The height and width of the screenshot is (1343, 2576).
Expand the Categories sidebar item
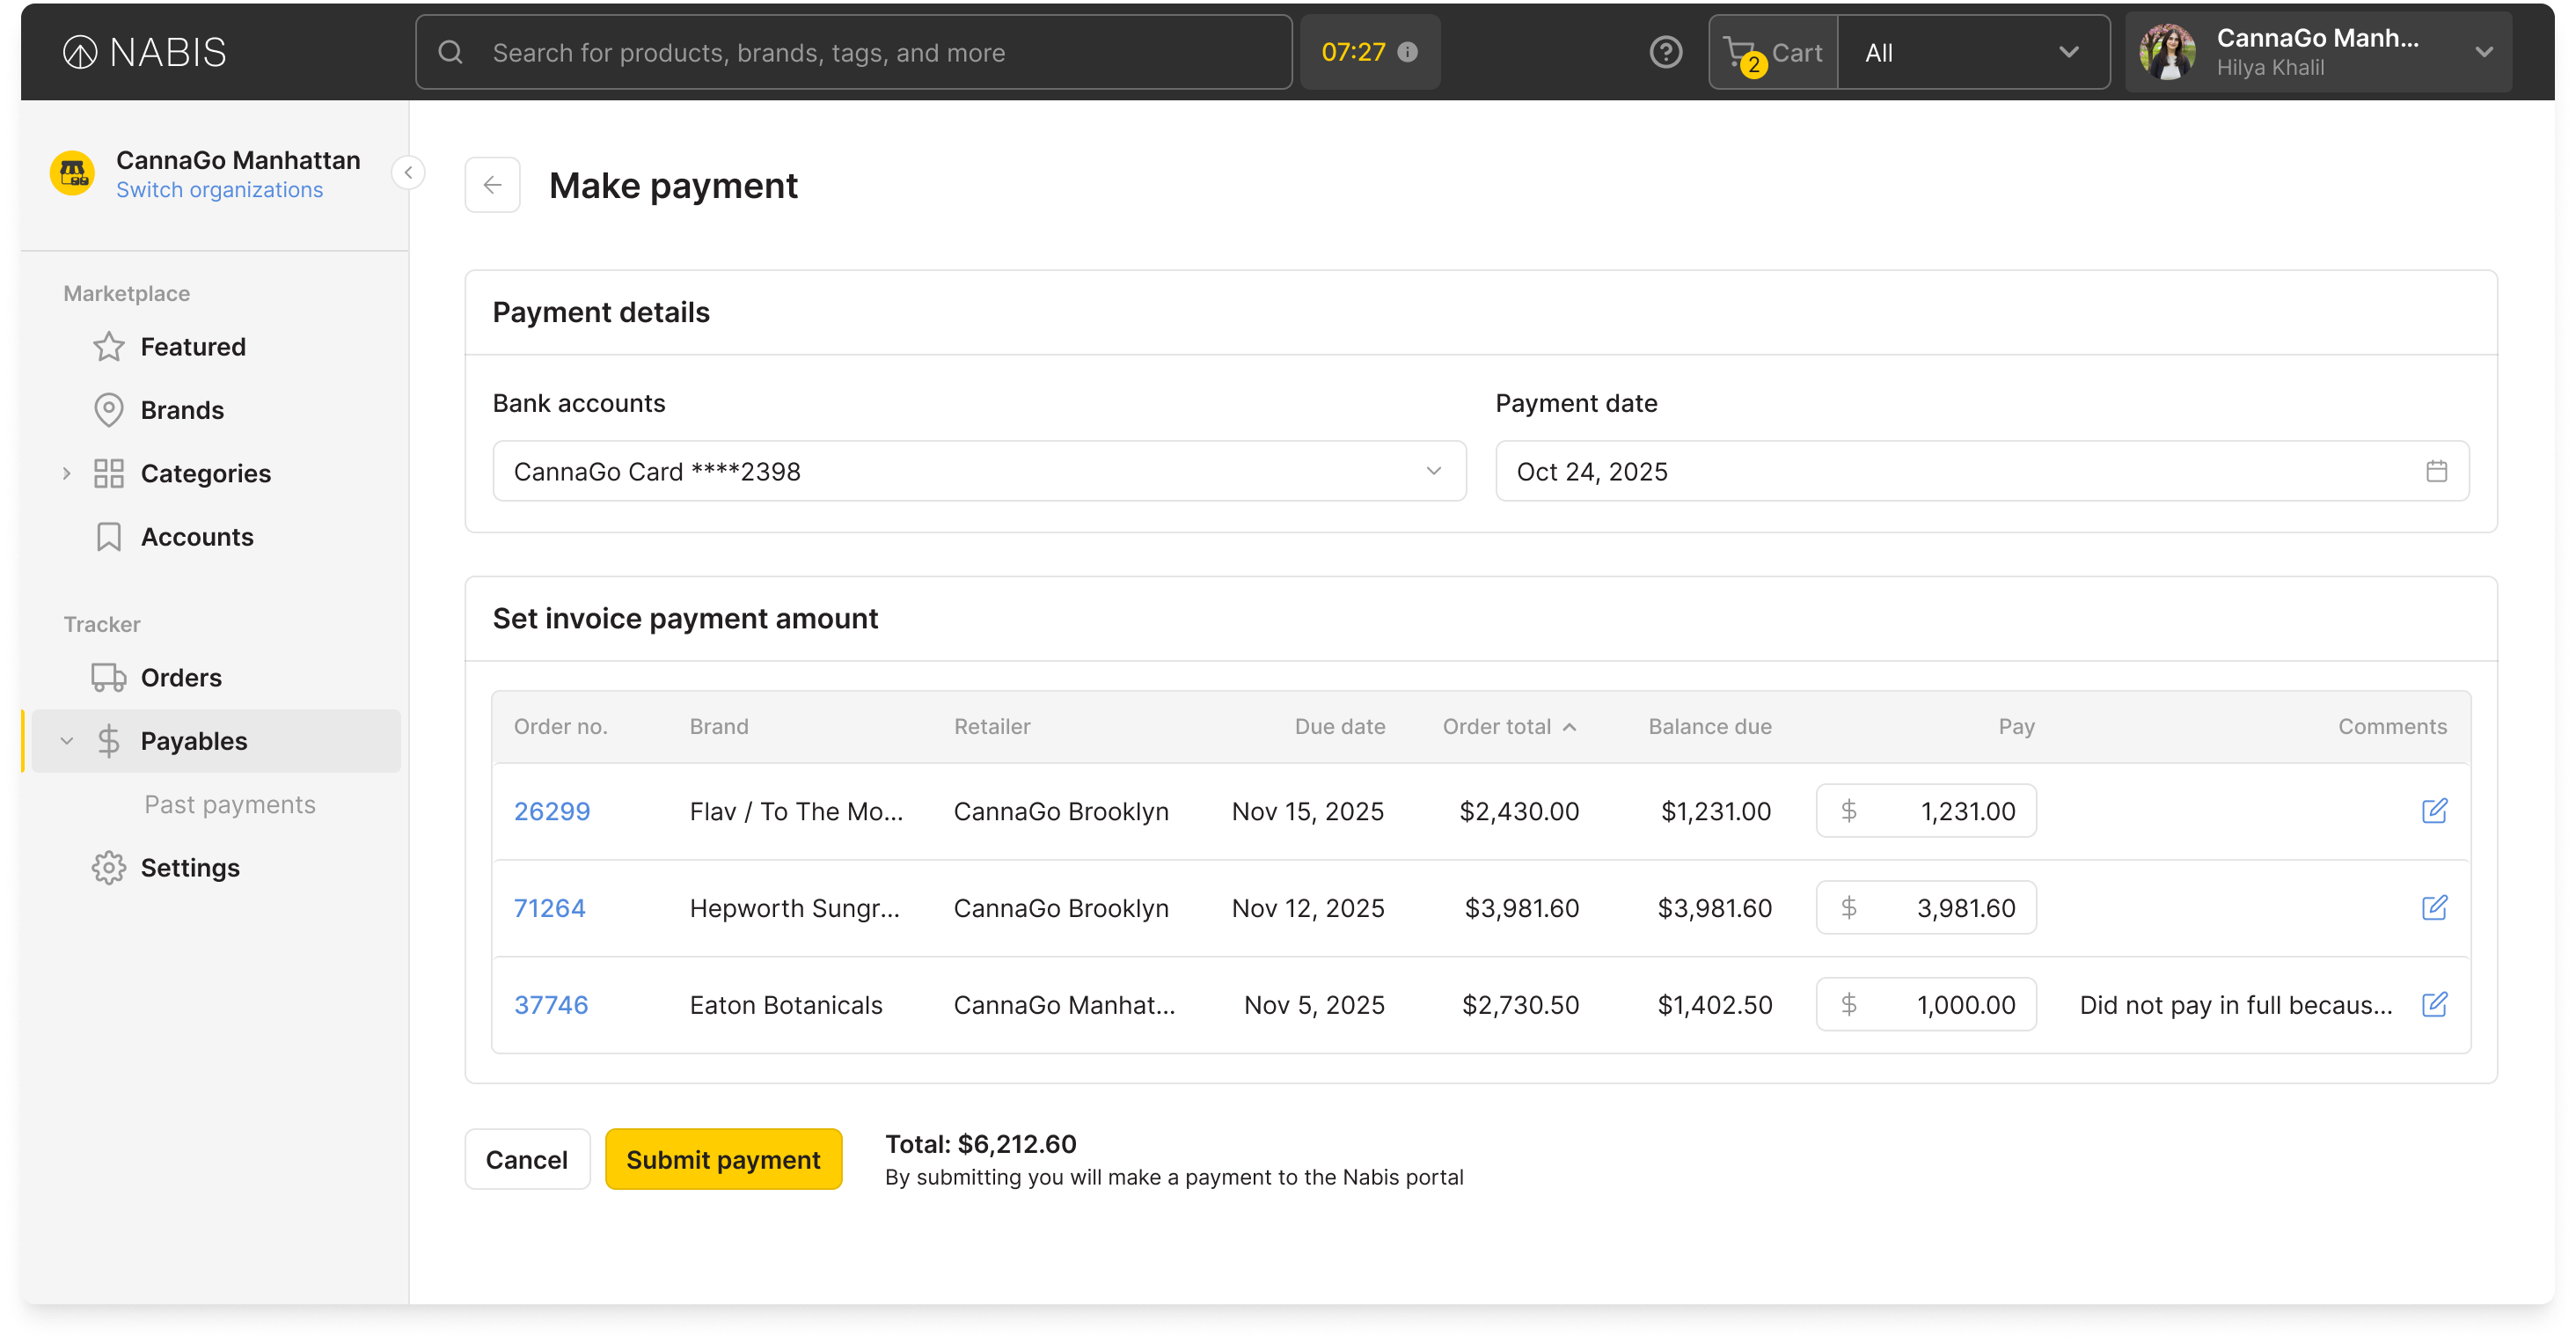pyautogui.click(x=66, y=473)
